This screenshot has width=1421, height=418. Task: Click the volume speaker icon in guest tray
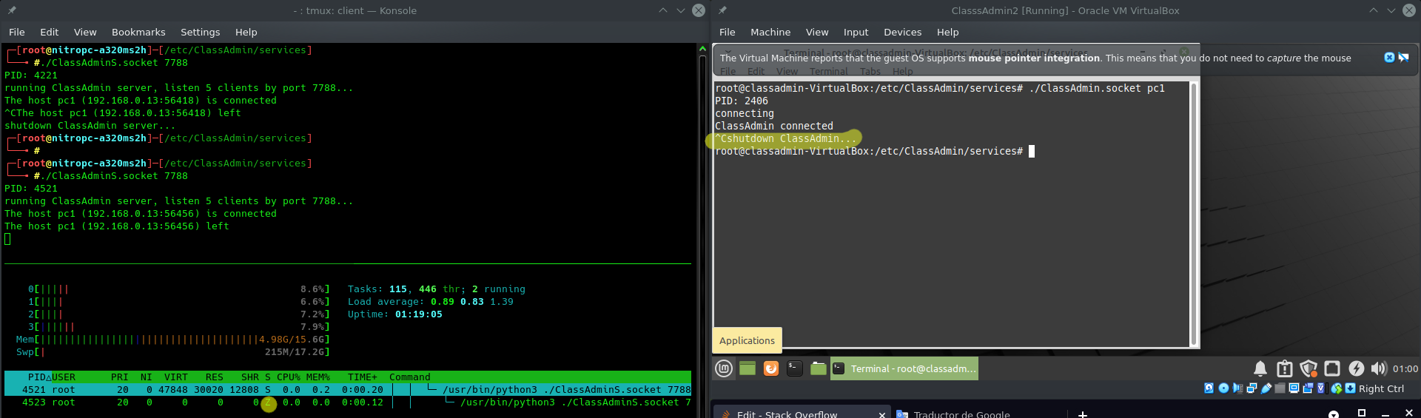pos(1379,368)
